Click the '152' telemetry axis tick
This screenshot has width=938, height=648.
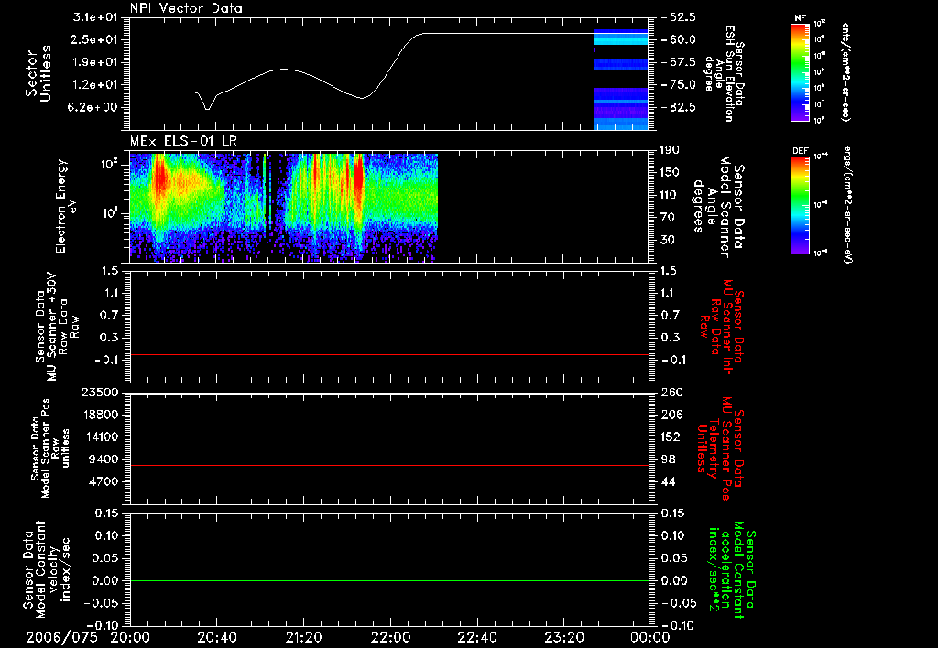click(x=671, y=437)
